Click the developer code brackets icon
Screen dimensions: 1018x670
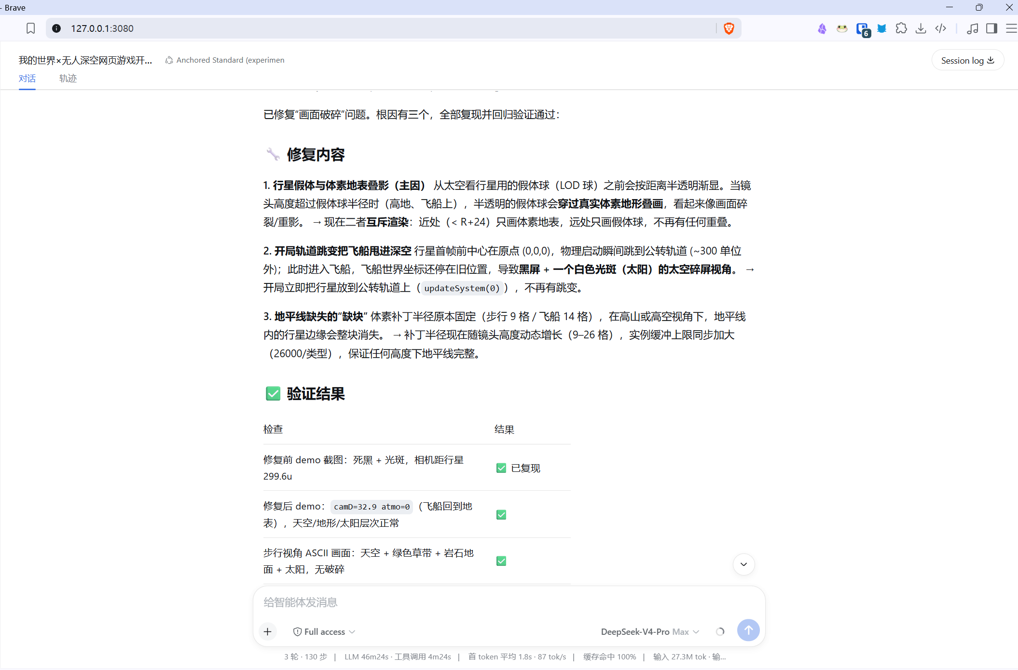click(940, 28)
